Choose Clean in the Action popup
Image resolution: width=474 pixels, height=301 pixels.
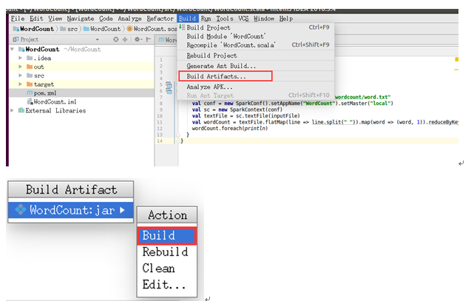(167, 268)
